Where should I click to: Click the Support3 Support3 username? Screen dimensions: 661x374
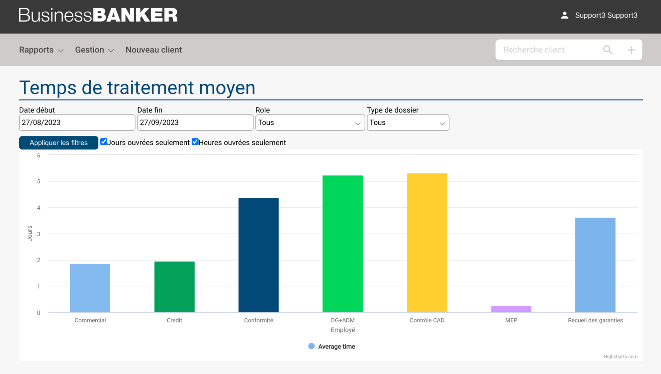tap(606, 15)
